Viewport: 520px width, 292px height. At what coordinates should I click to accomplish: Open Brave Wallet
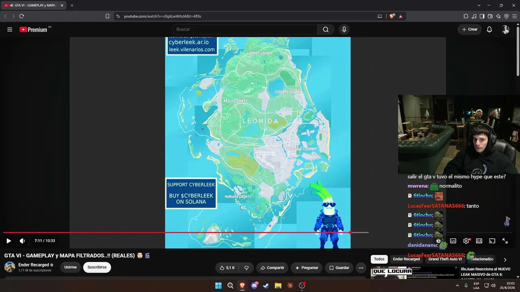click(x=490, y=16)
